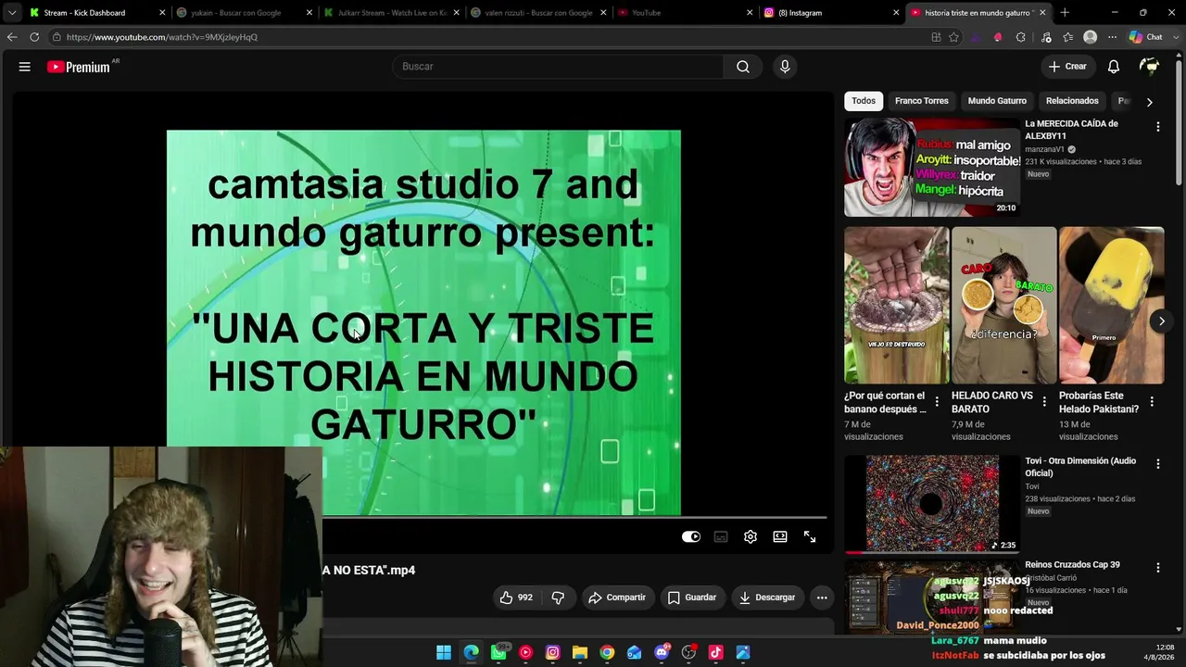The image size is (1186, 667).
Task: Open the browser tab search dropdown
Action: (x=11, y=13)
